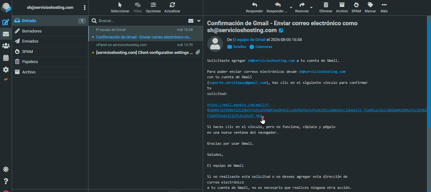This screenshot has width=431, height=192.
Task: Open the Borradores folder
Action: (x=50, y=31)
